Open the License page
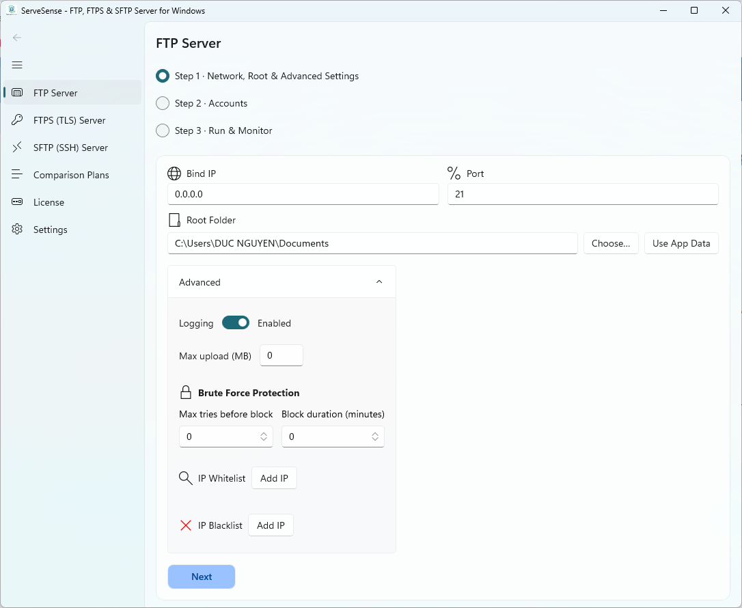This screenshot has height=608, width=742. click(72, 202)
